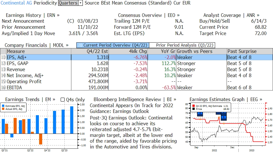
Task: Click the Prior Announcement date 11/10/22
Action: click(88, 27)
